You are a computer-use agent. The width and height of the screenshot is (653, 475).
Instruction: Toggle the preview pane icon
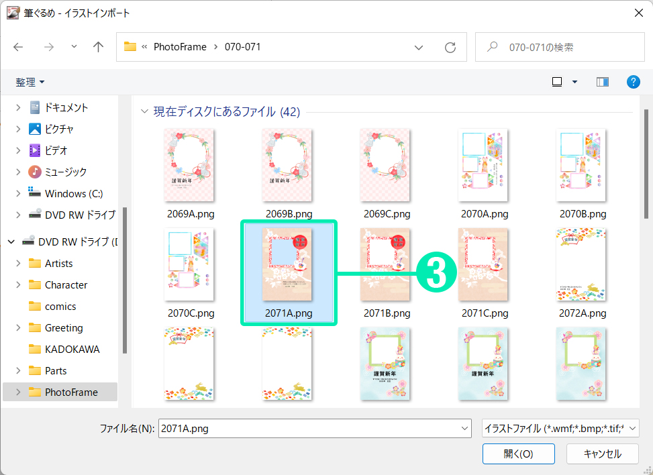[x=602, y=82]
